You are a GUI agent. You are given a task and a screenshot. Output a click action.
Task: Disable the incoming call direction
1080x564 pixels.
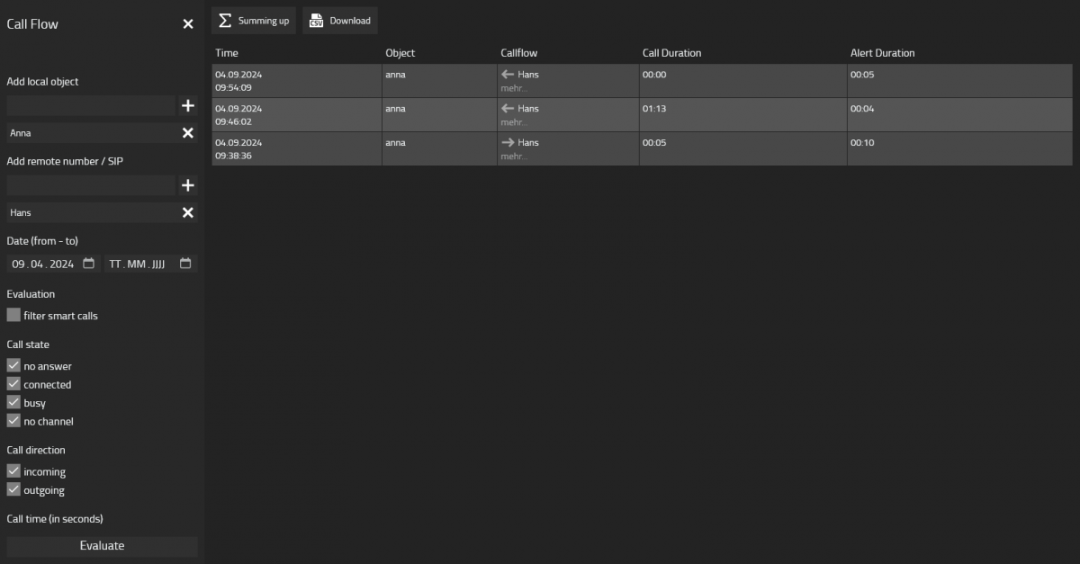13,471
